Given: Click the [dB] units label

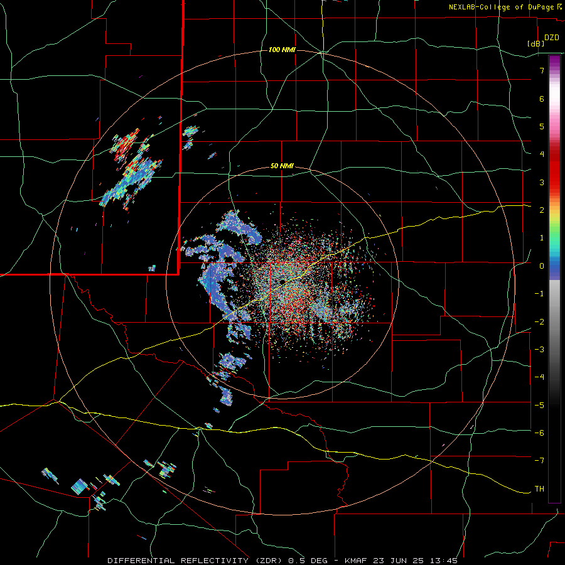Looking at the screenshot, I should click(536, 43).
